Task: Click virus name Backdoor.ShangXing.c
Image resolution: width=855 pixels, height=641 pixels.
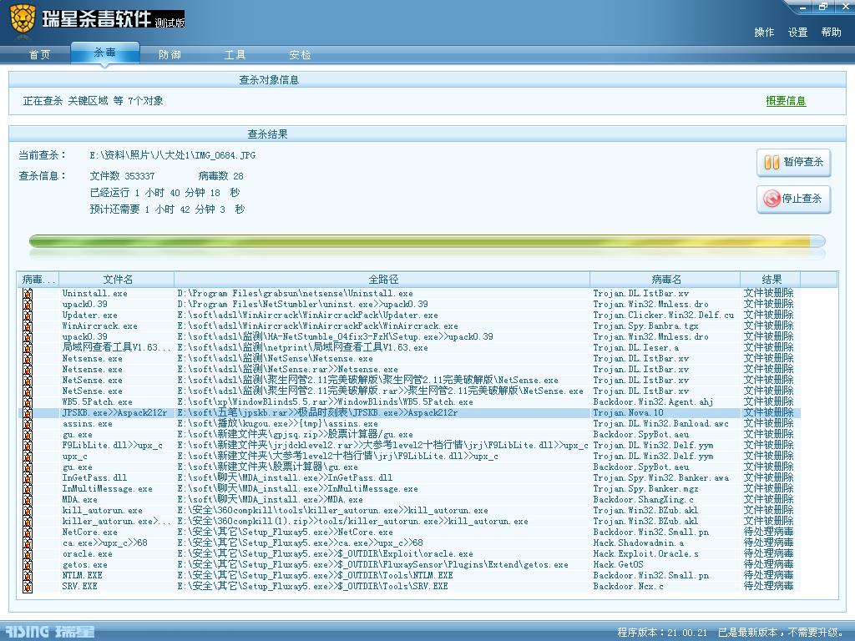Action: pyautogui.click(x=643, y=500)
